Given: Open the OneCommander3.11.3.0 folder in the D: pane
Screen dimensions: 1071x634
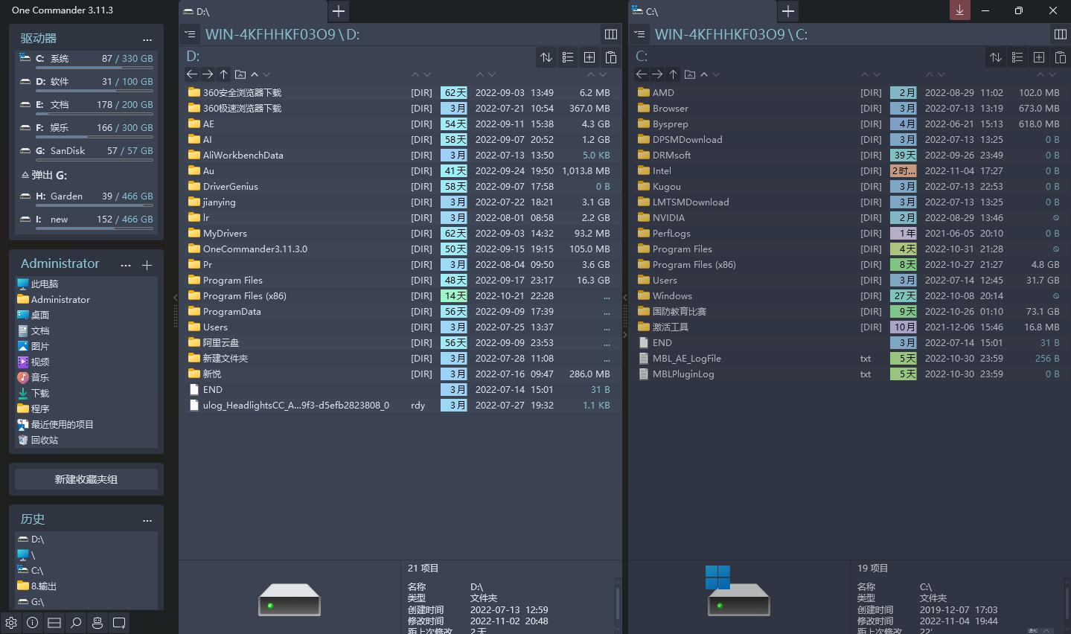Looking at the screenshot, I should click(x=255, y=249).
